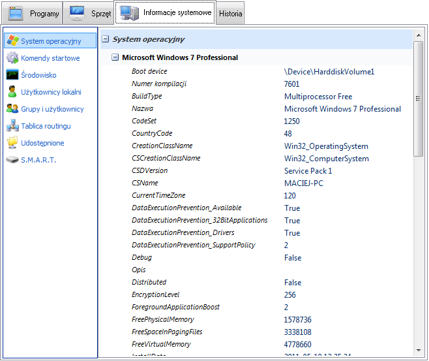Select the CSCreationClassName label
Image resolution: width=429 pixels, height=361 pixels.
(x=166, y=158)
